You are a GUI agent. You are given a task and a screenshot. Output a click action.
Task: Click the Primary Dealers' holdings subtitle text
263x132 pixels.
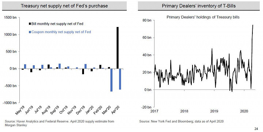[x=203, y=17]
